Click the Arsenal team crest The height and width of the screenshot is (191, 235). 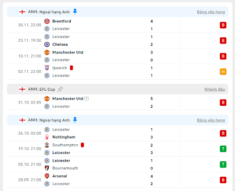click(x=47, y=176)
